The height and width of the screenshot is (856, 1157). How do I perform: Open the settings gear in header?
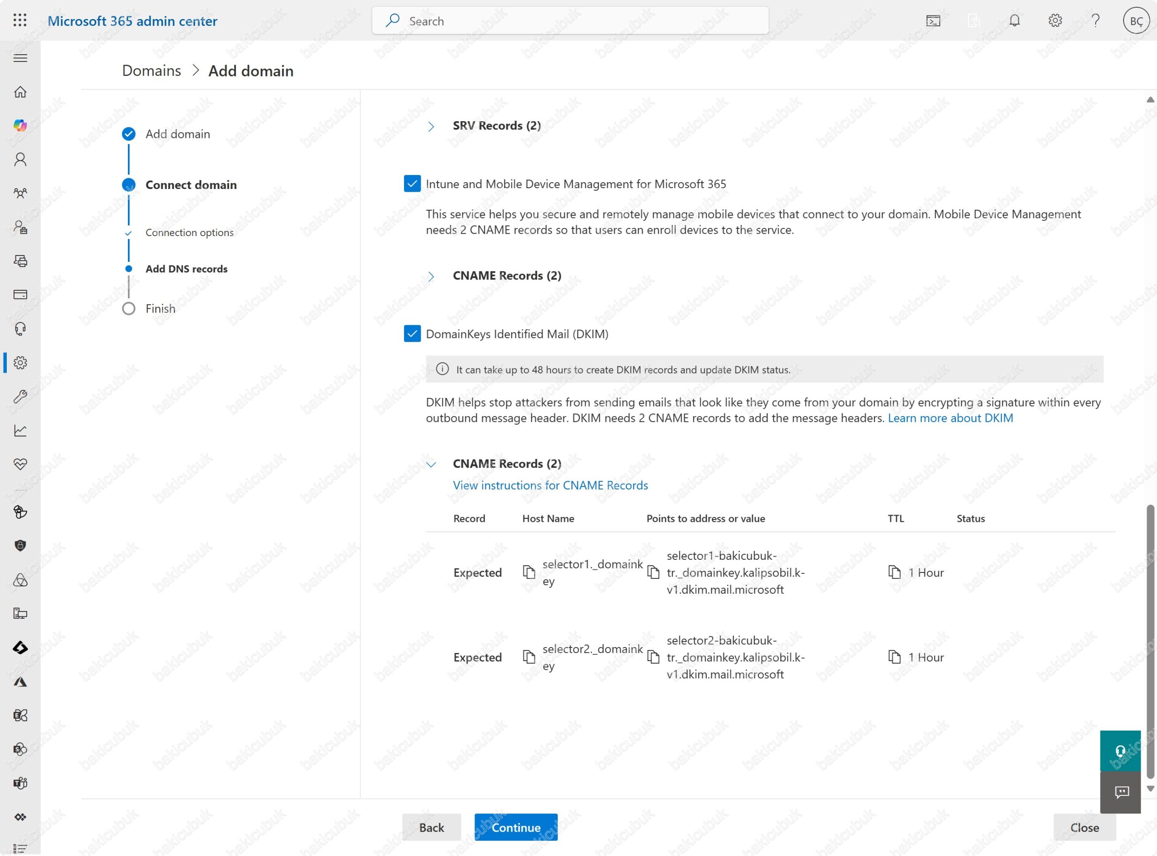1054,21
